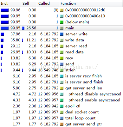The height and width of the screenshot is (127, 123).
Task: Click the cyan icon beside is_server_recv_finish
Action: [62, 76]
